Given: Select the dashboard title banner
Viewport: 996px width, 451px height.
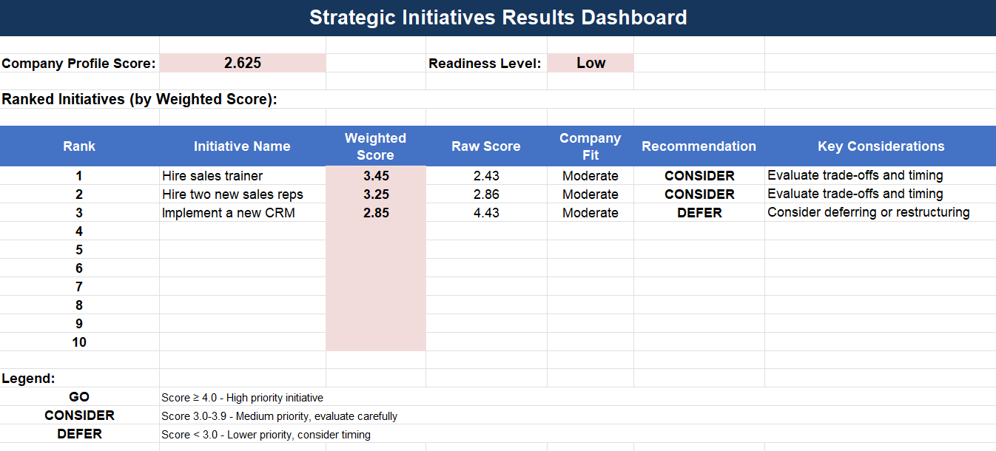Looking at the screenshot, I should [498, 17].
